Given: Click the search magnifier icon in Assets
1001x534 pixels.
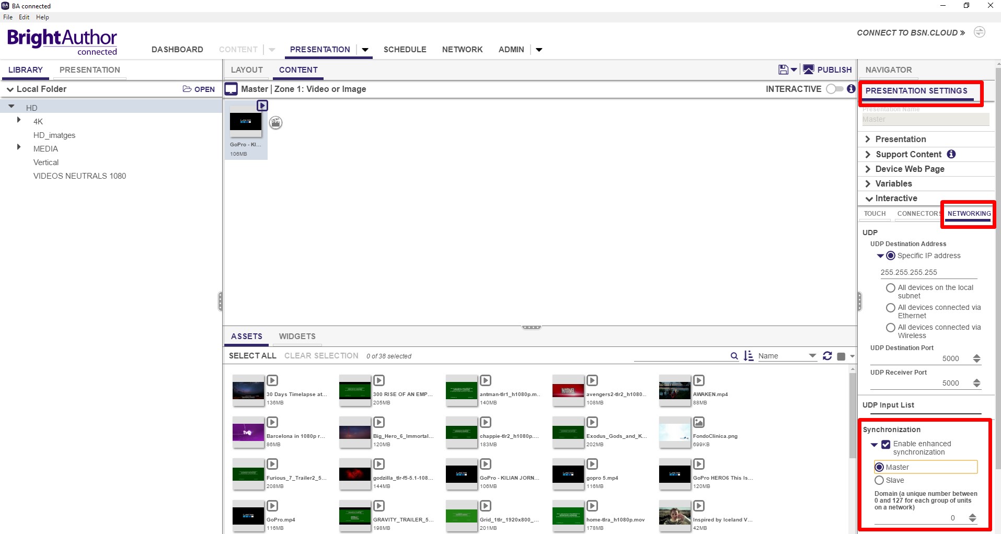Looking at the screenshot, I should pos(734,356).
